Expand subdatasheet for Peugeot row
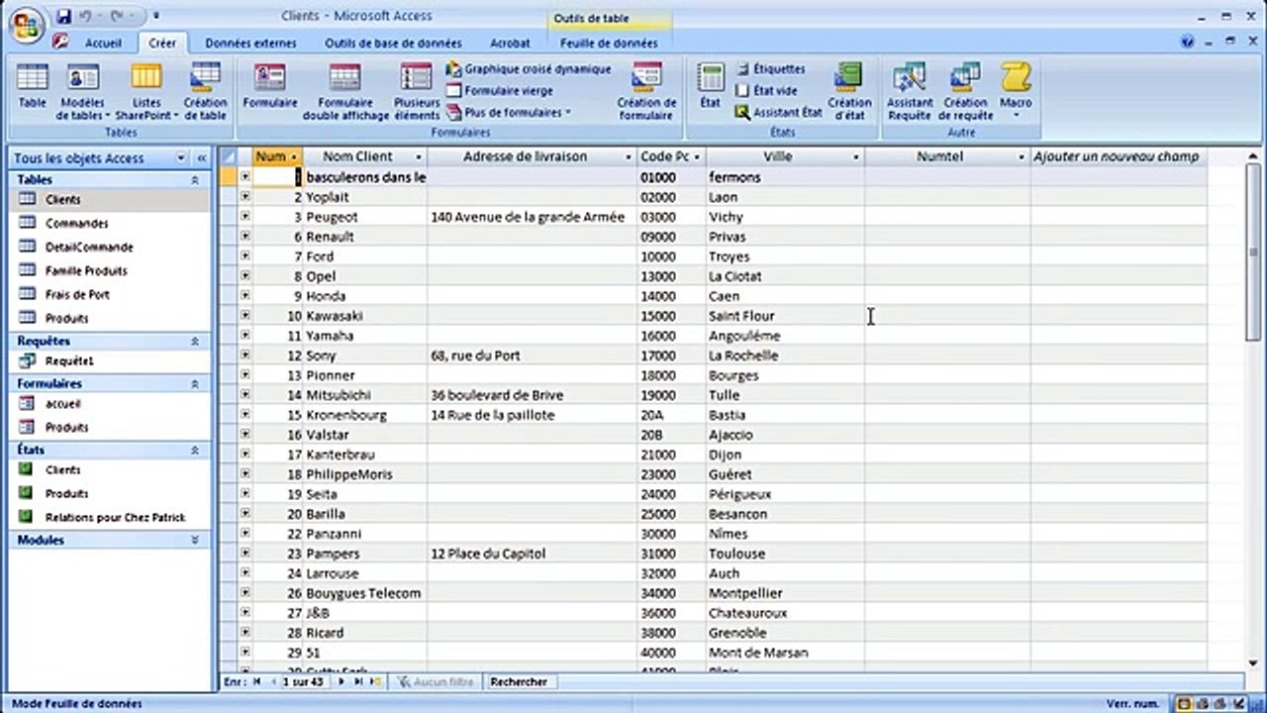Viewport: 1267px width, 713px height. coord(244,216)
